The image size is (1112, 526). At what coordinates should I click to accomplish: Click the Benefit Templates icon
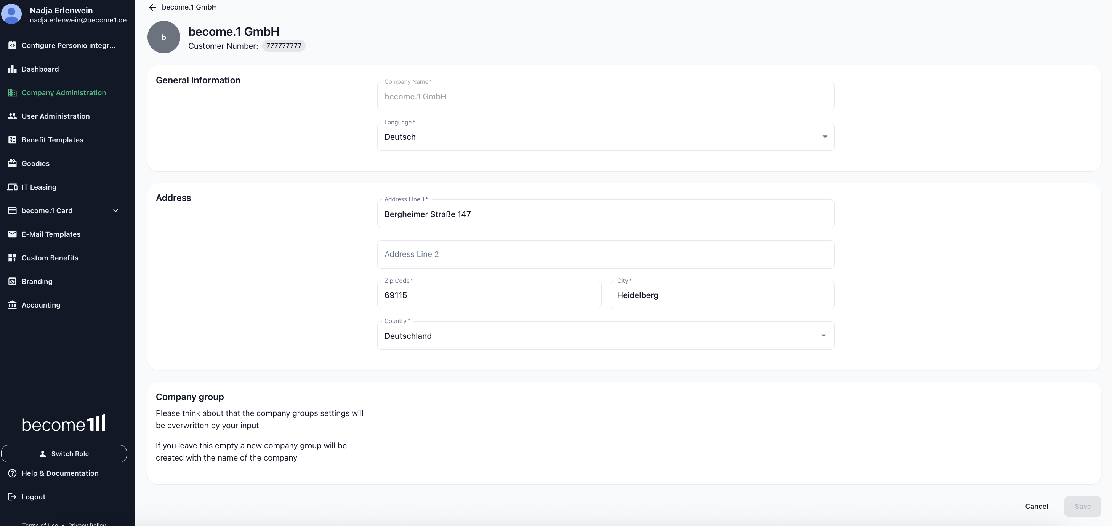12,140
